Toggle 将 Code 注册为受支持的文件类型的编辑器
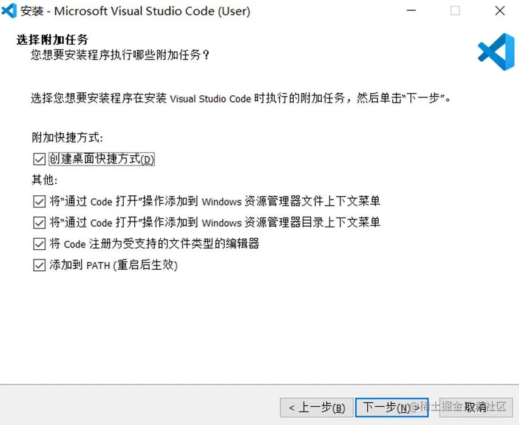The image size is (519, 425). [x=39, y=244]
